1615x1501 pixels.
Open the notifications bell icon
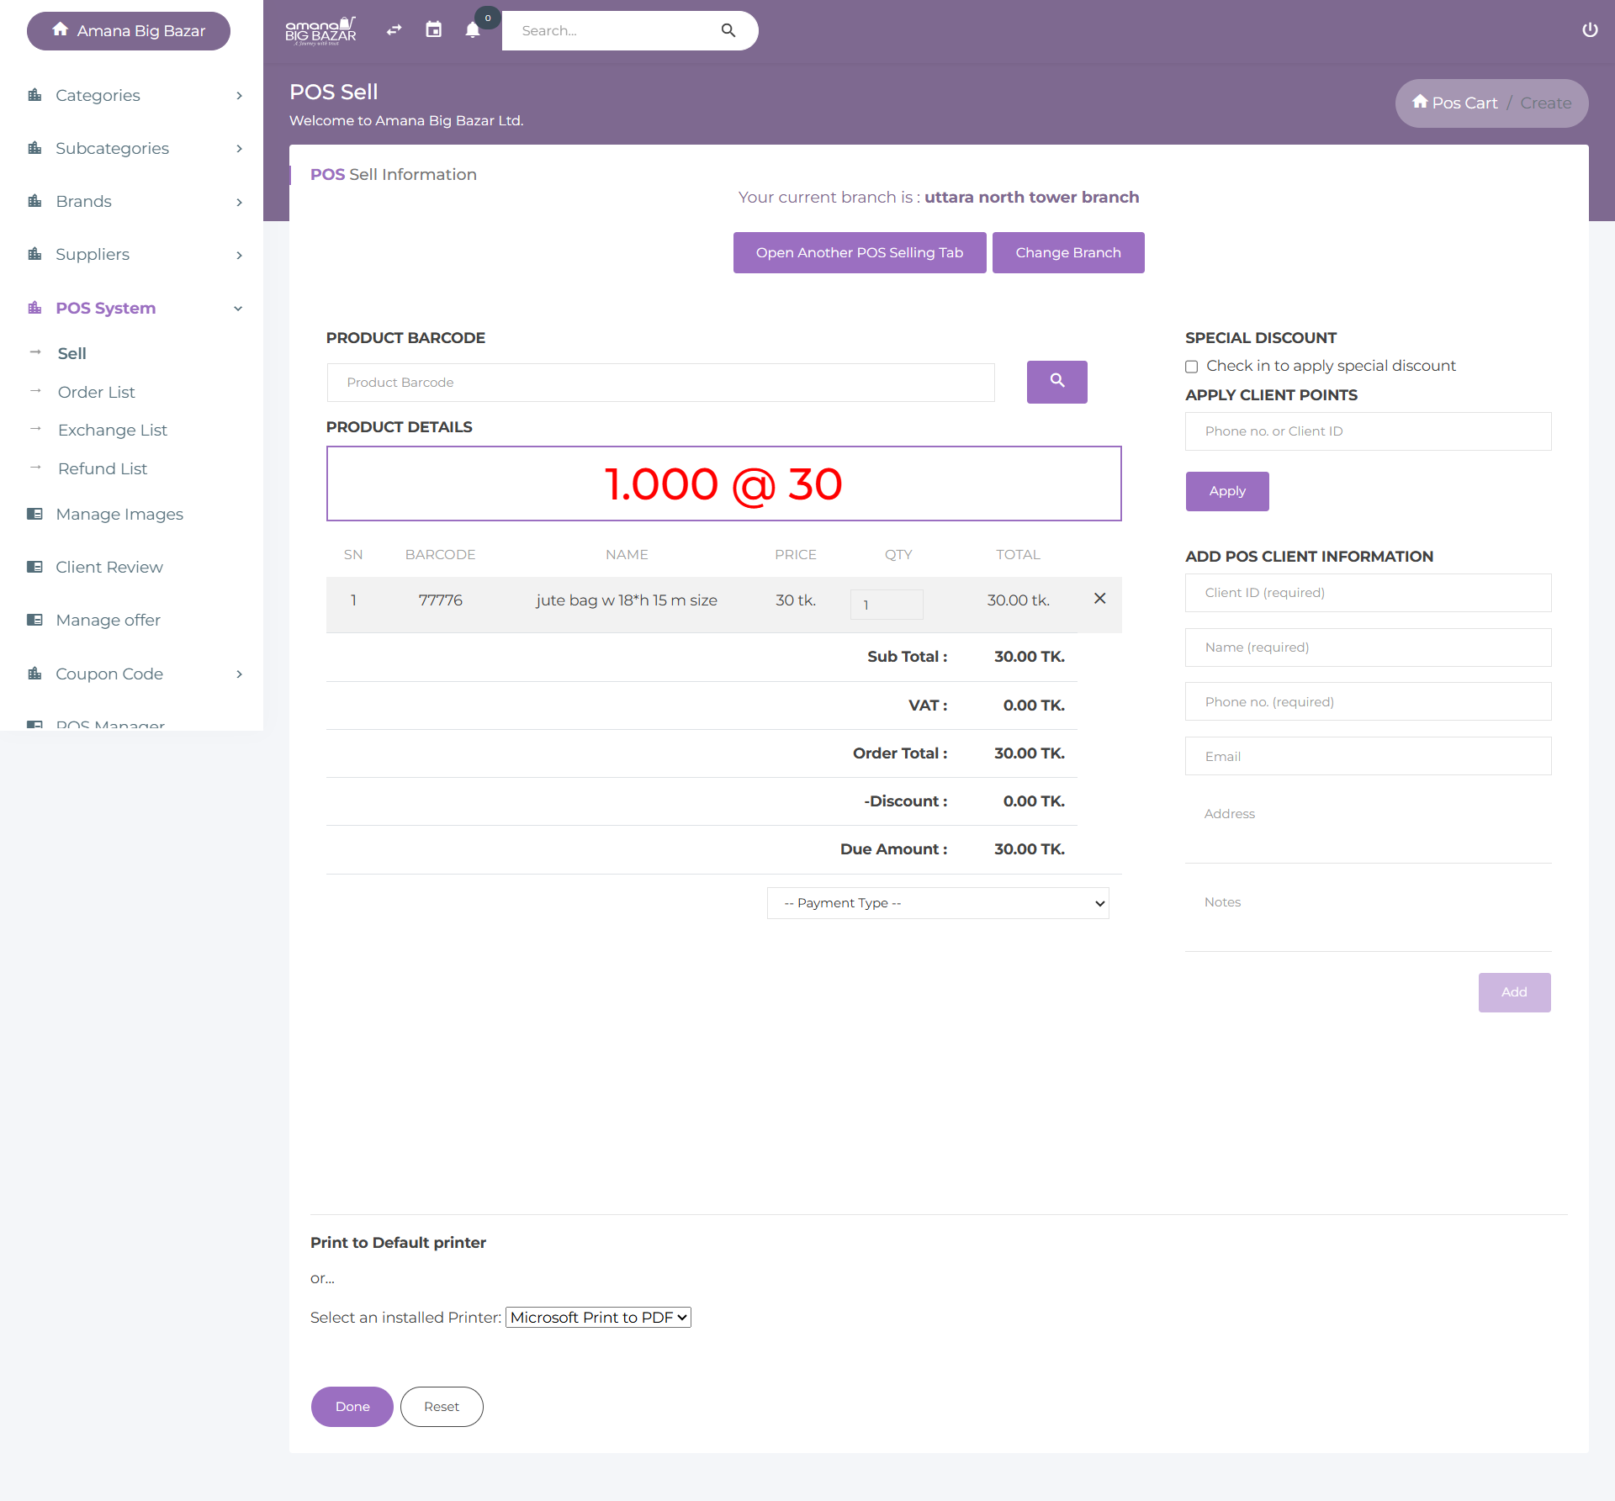[473, 30]
